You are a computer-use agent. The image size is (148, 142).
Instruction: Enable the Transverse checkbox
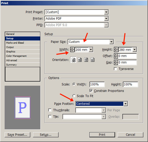(115, 69)
